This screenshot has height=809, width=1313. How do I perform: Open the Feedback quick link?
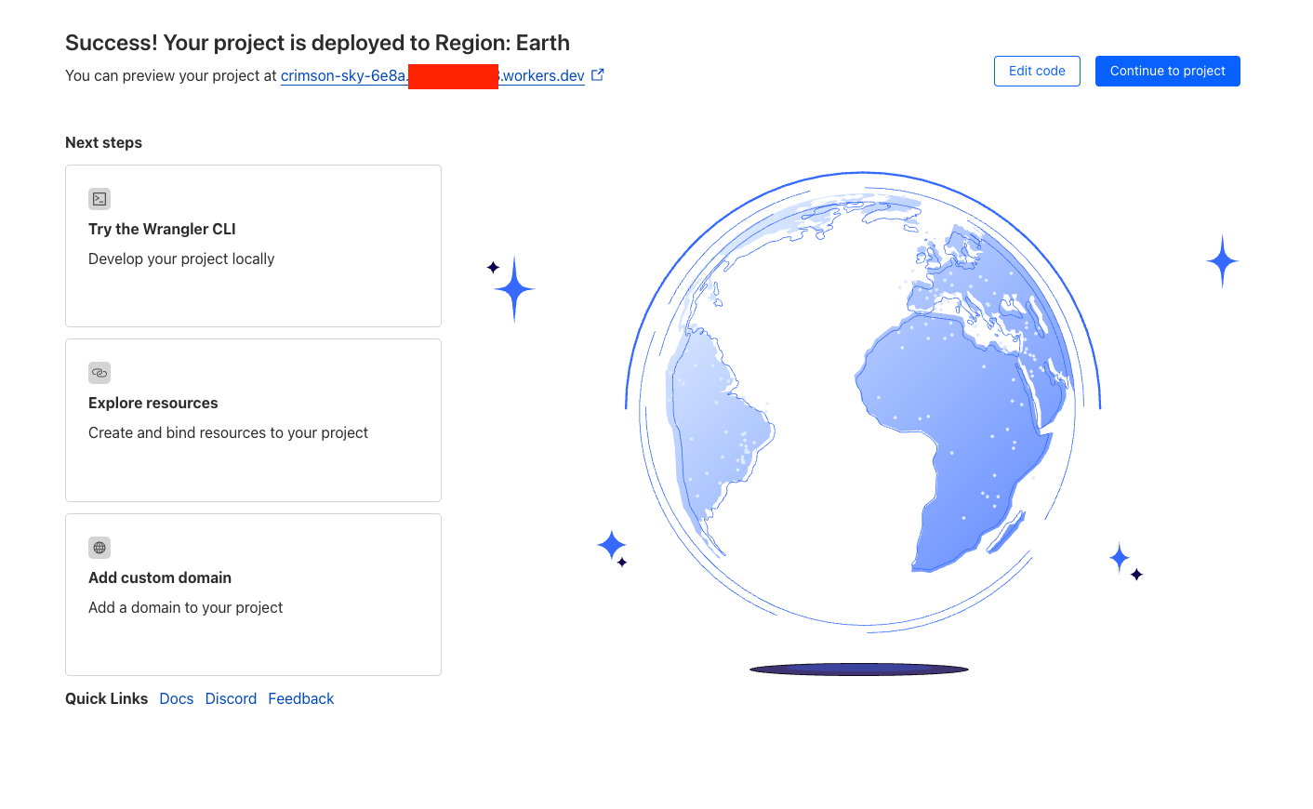click(x=300, y=698)
